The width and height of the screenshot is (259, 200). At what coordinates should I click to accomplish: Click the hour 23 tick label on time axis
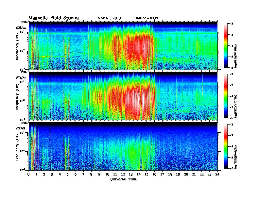pos(210,174)
